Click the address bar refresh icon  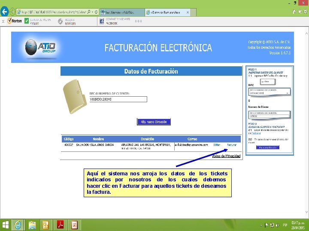(96, 12)
